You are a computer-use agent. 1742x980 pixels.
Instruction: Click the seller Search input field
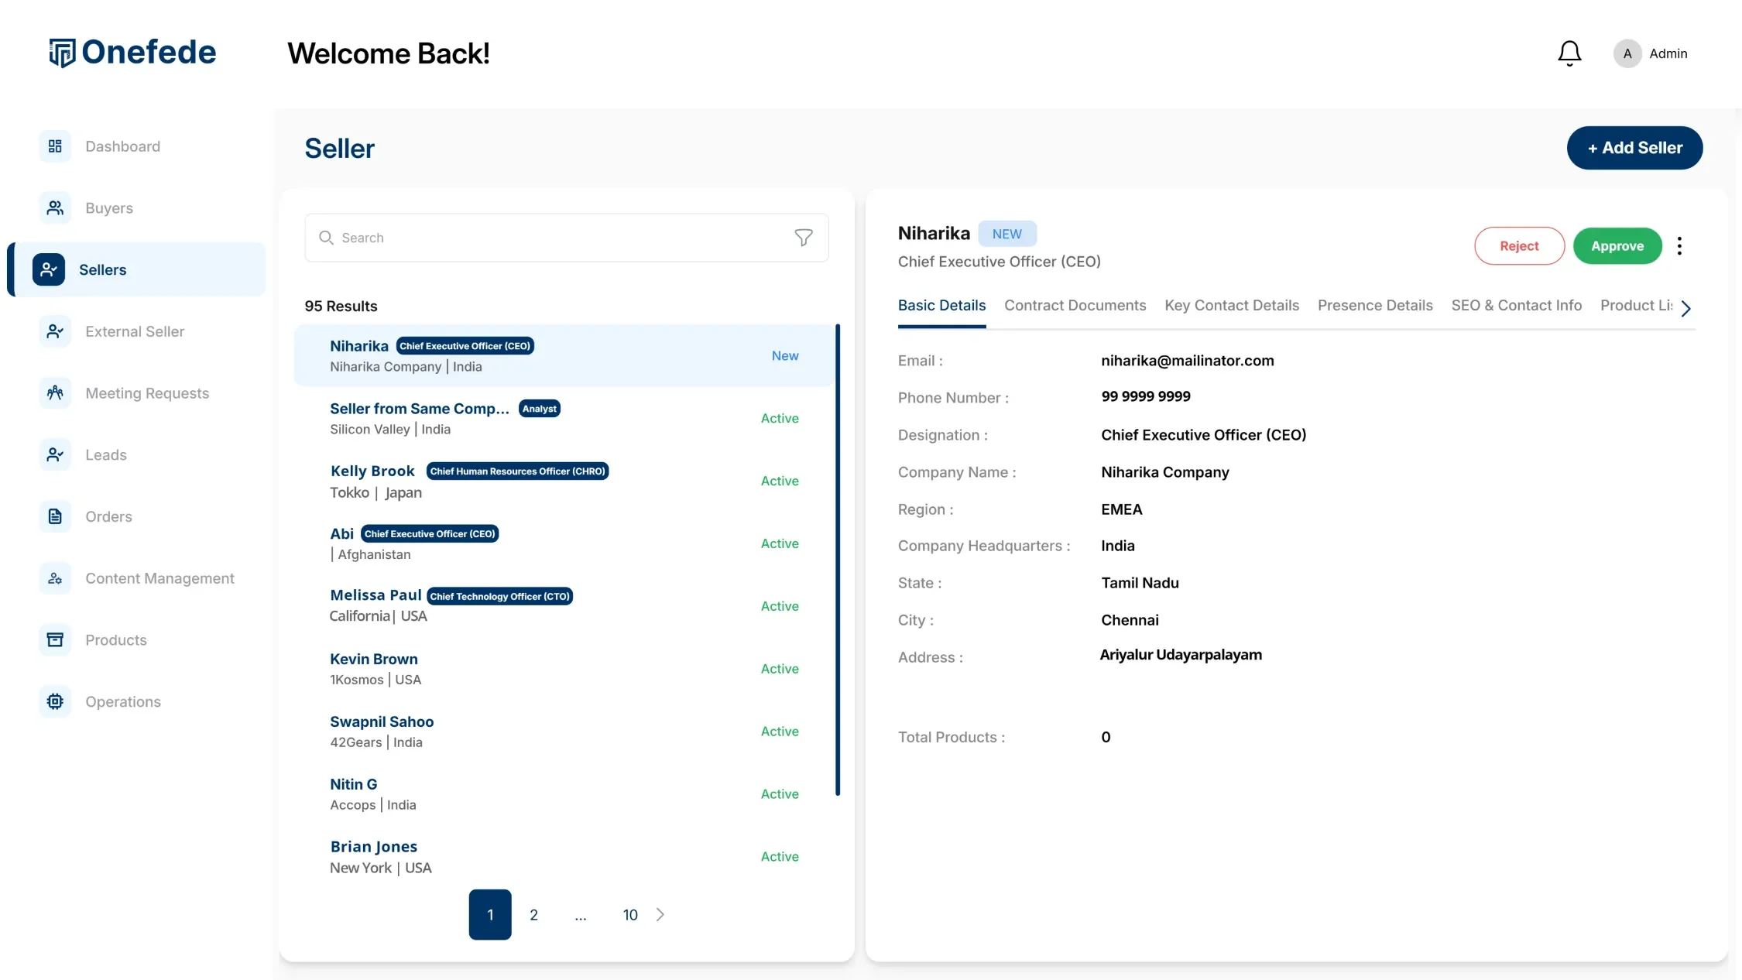557,238
